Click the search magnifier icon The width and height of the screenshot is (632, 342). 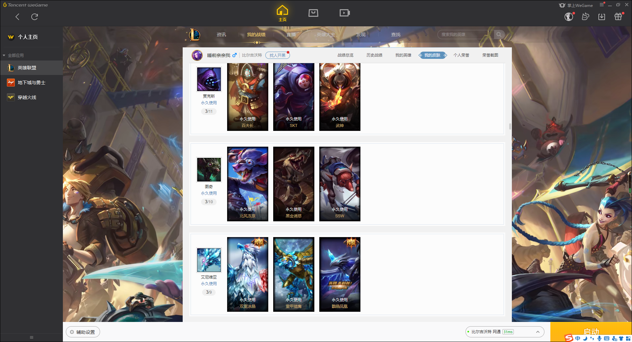click(x=499, y=35)
